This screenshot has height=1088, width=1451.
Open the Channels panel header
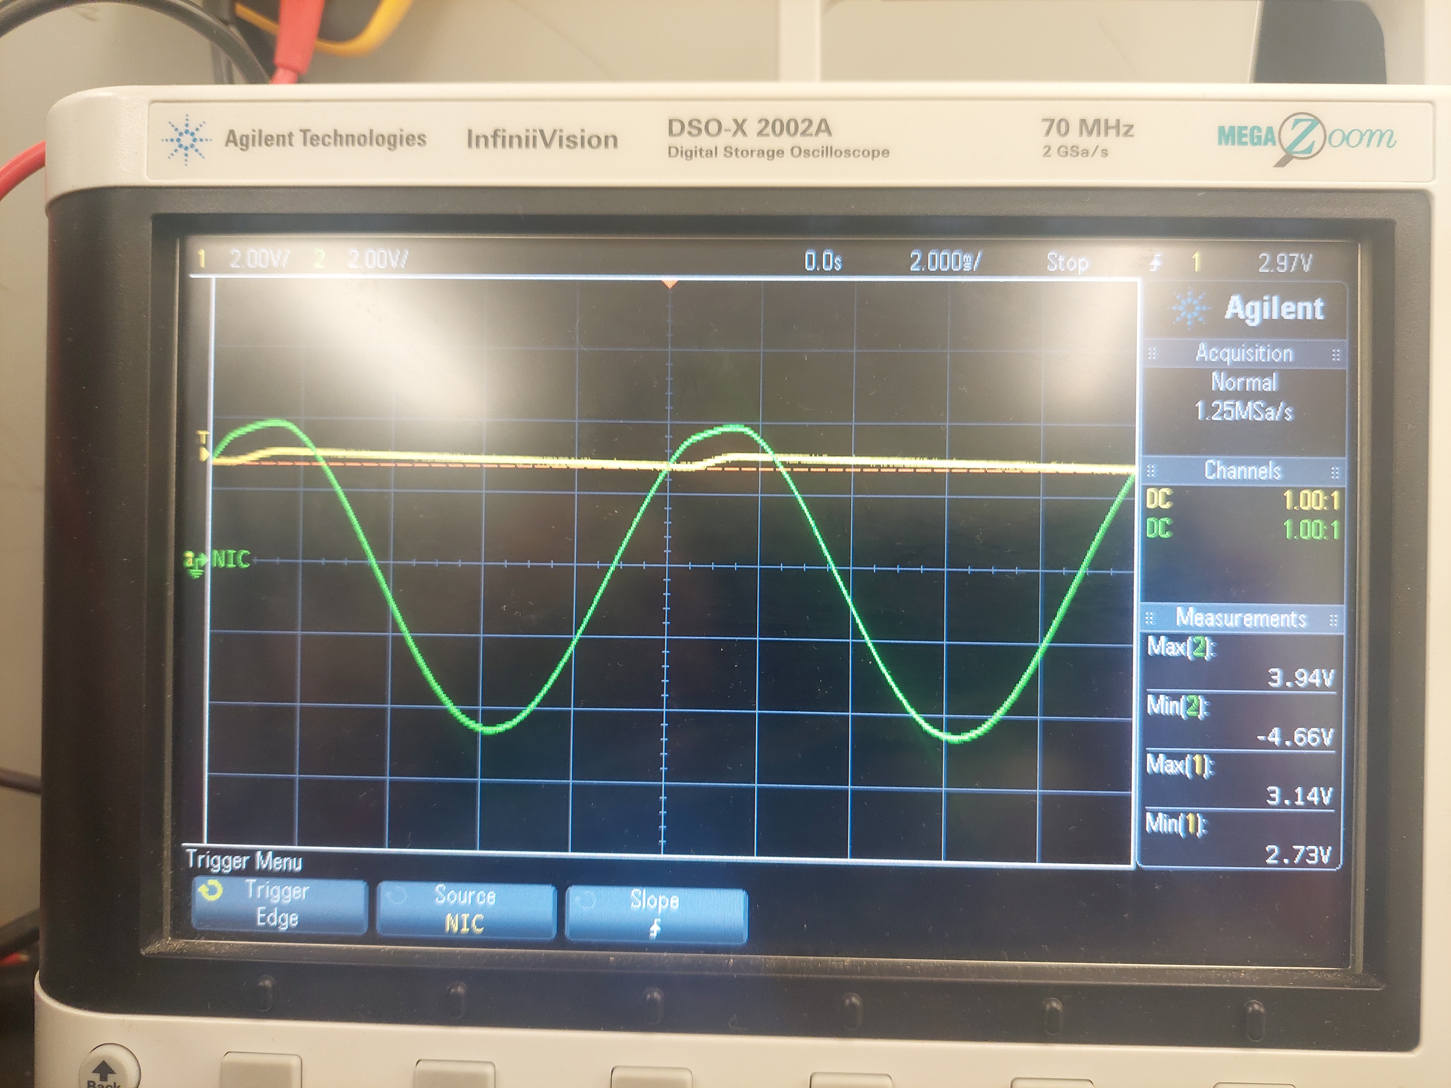pyautogui.click(x=1242, y=470)
